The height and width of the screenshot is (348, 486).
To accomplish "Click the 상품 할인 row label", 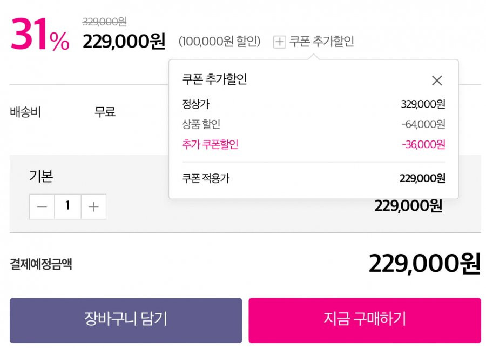I will tap(201, 124).
